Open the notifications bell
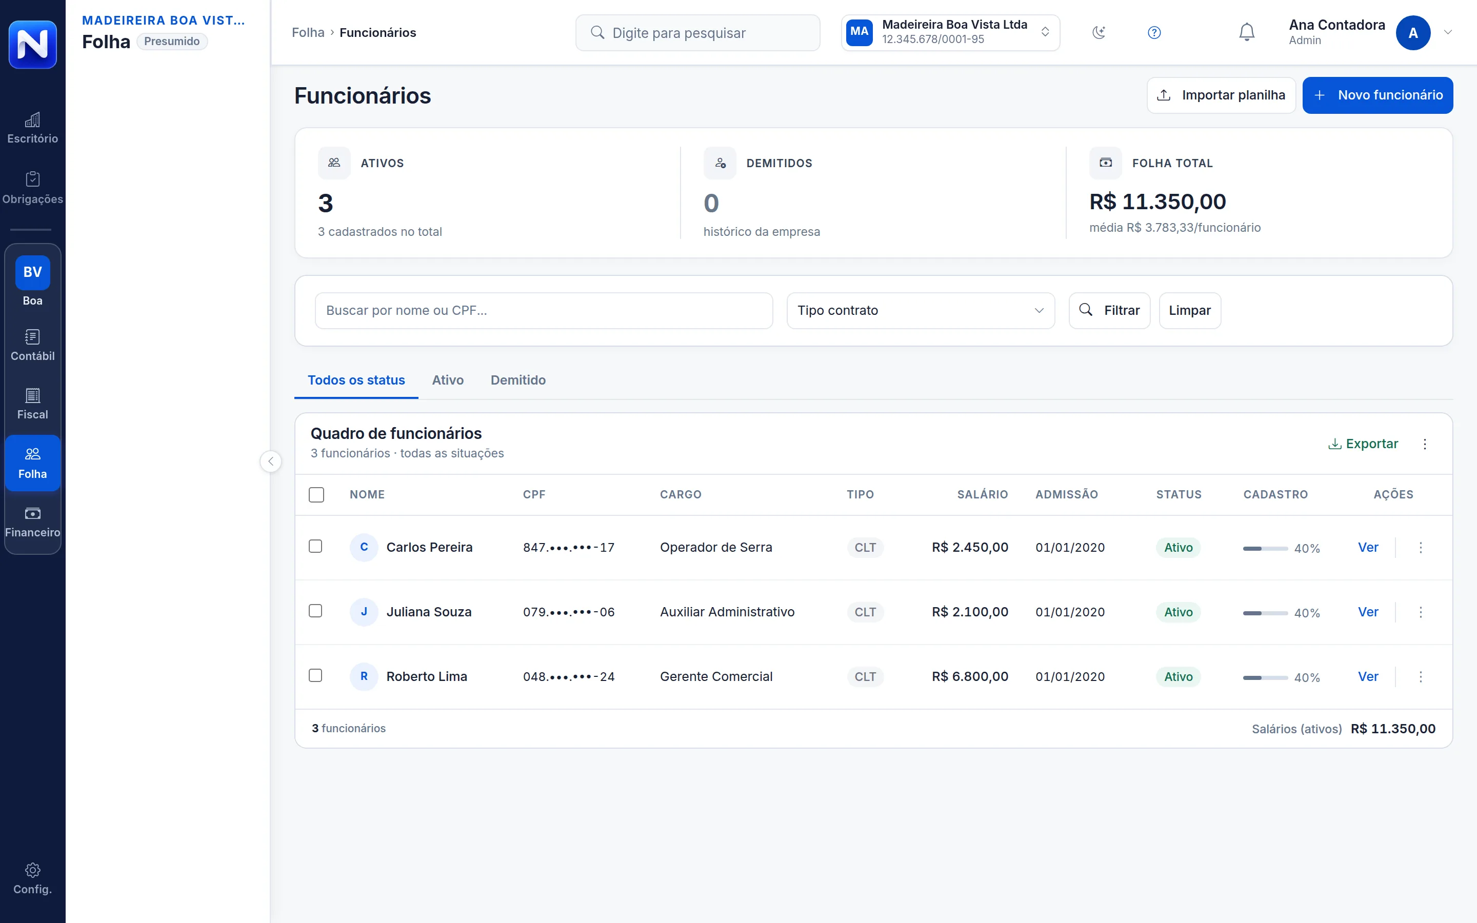This screenshot has width=1477, height=923. click(x=1246, y=32)
